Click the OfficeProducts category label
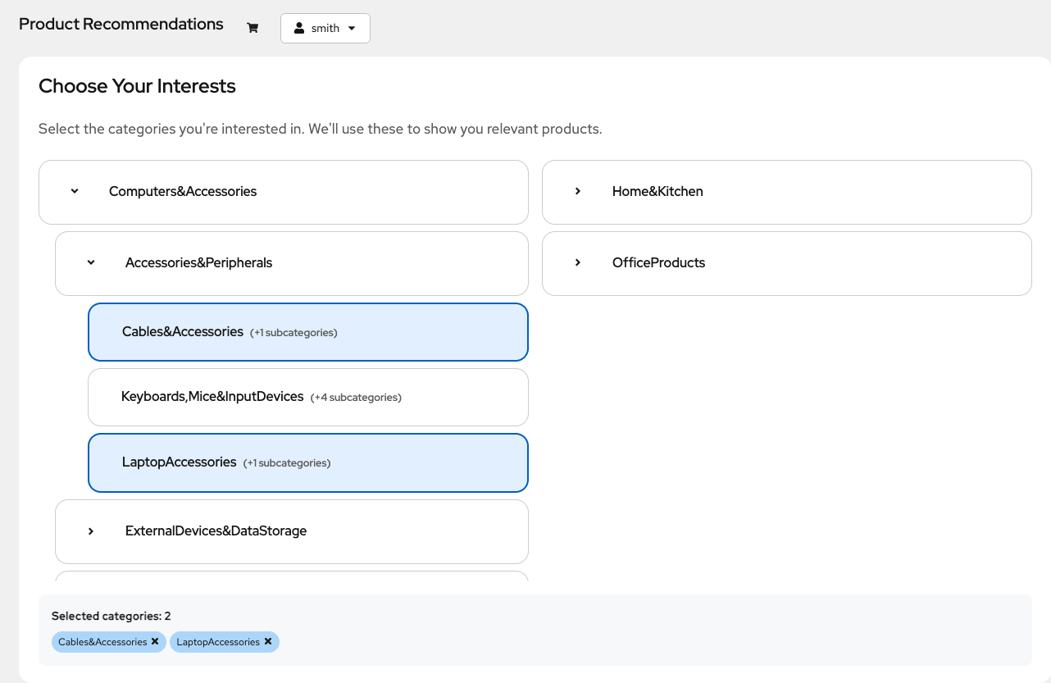This screenshot has width=1051, height=683. click(x=658, y=262)
